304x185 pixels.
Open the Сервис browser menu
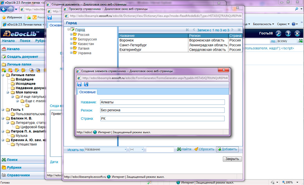point(283,24)
